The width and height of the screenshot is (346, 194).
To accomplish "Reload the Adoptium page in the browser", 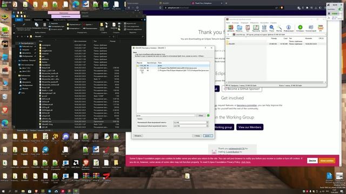I will [137, 8].
